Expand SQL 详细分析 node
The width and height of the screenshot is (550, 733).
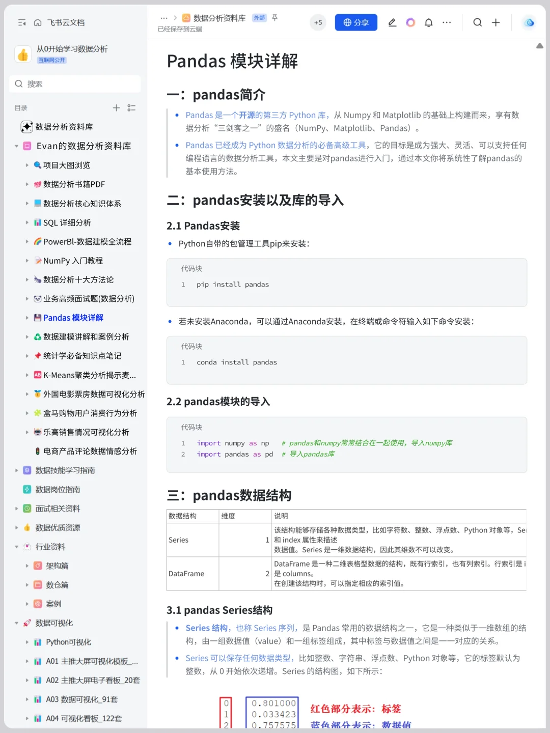click(x=27, y=222)
